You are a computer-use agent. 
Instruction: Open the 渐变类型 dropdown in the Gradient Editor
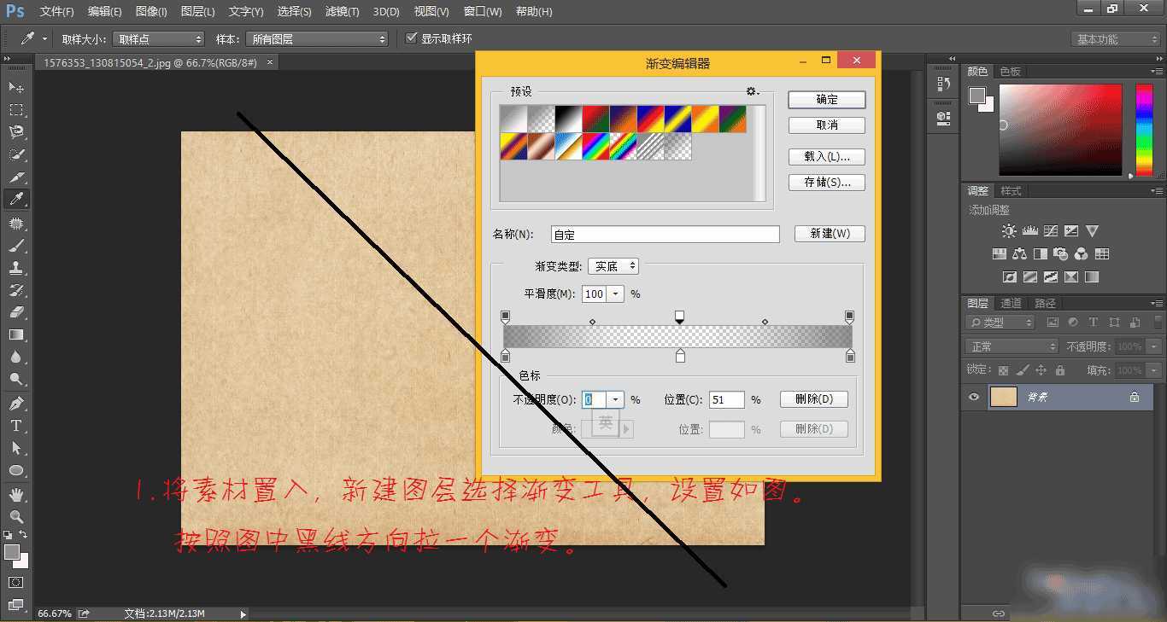(613, 265)
